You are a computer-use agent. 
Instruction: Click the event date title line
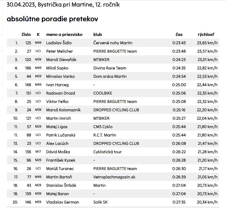(x=63, y=4)
